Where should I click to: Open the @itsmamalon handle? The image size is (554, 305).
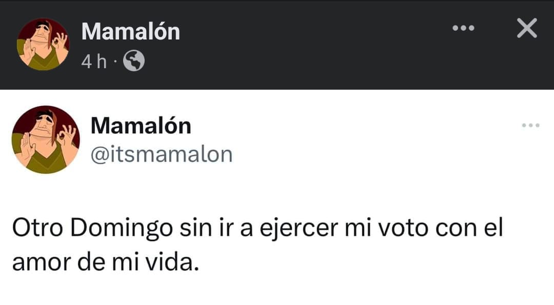161,154
